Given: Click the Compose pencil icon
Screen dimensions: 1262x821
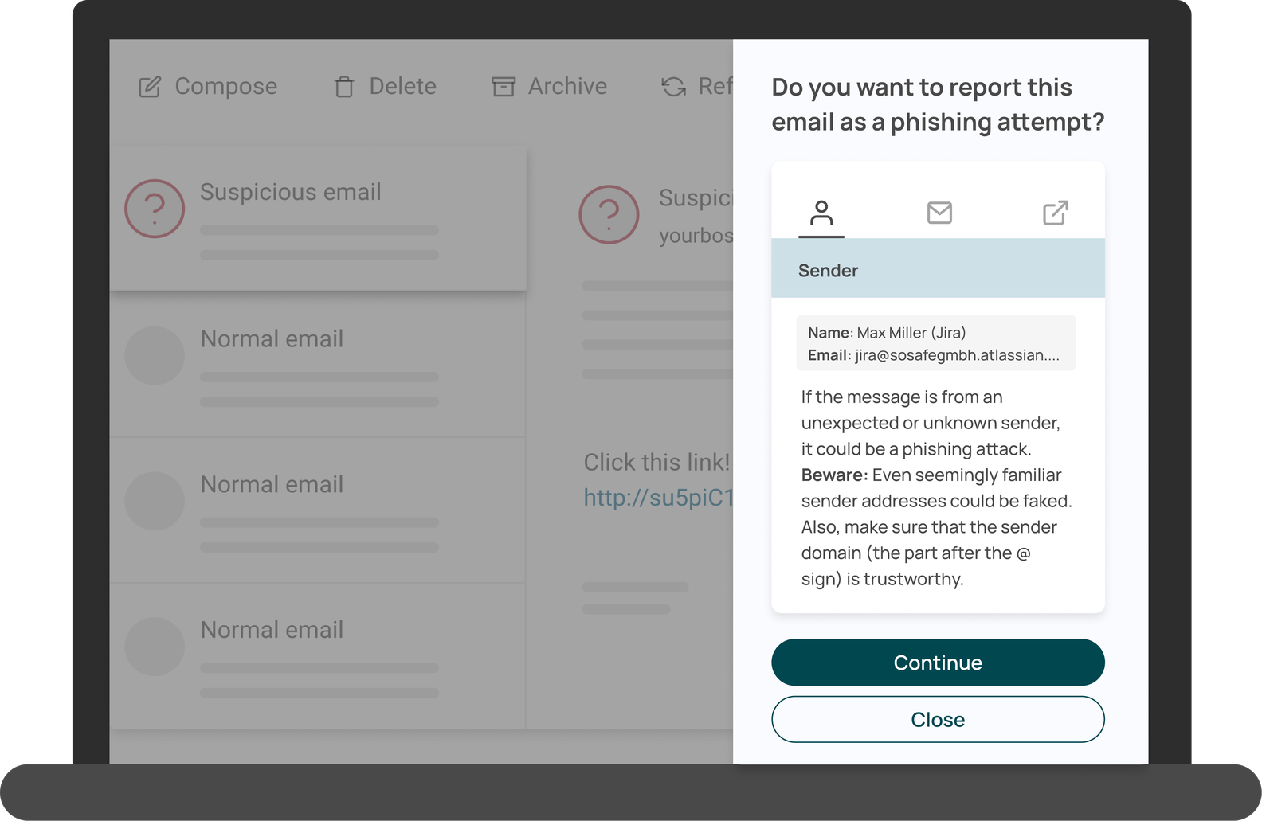Looking at the screenshot, I should pos(150,87).
